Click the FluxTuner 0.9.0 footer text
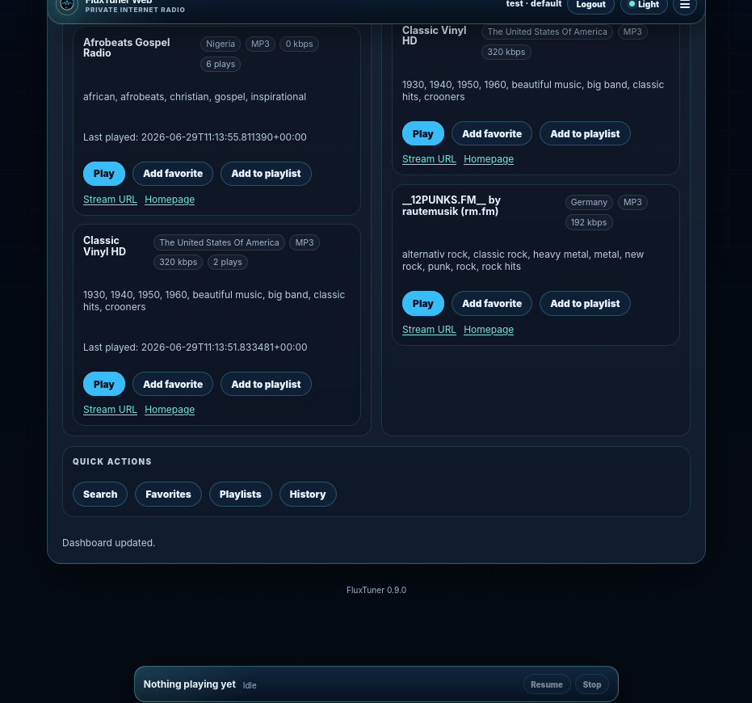Screen dimensions: 752x703 (x=376, y=590)
